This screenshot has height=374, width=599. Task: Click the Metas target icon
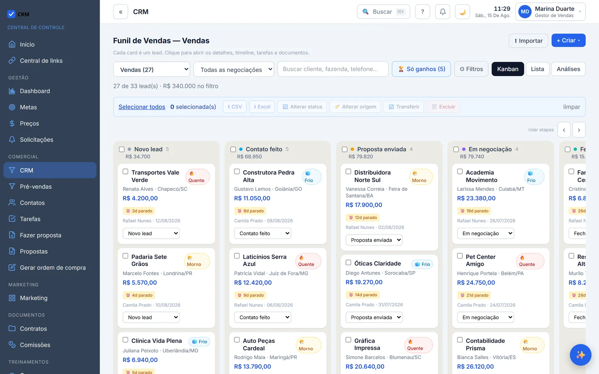click(12, 107)
